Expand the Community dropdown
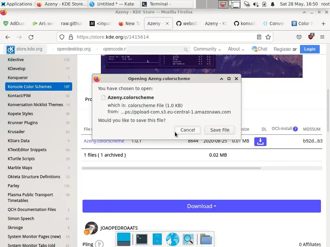Viewport: 330px width, 247px height. click(x=207, y=49)
